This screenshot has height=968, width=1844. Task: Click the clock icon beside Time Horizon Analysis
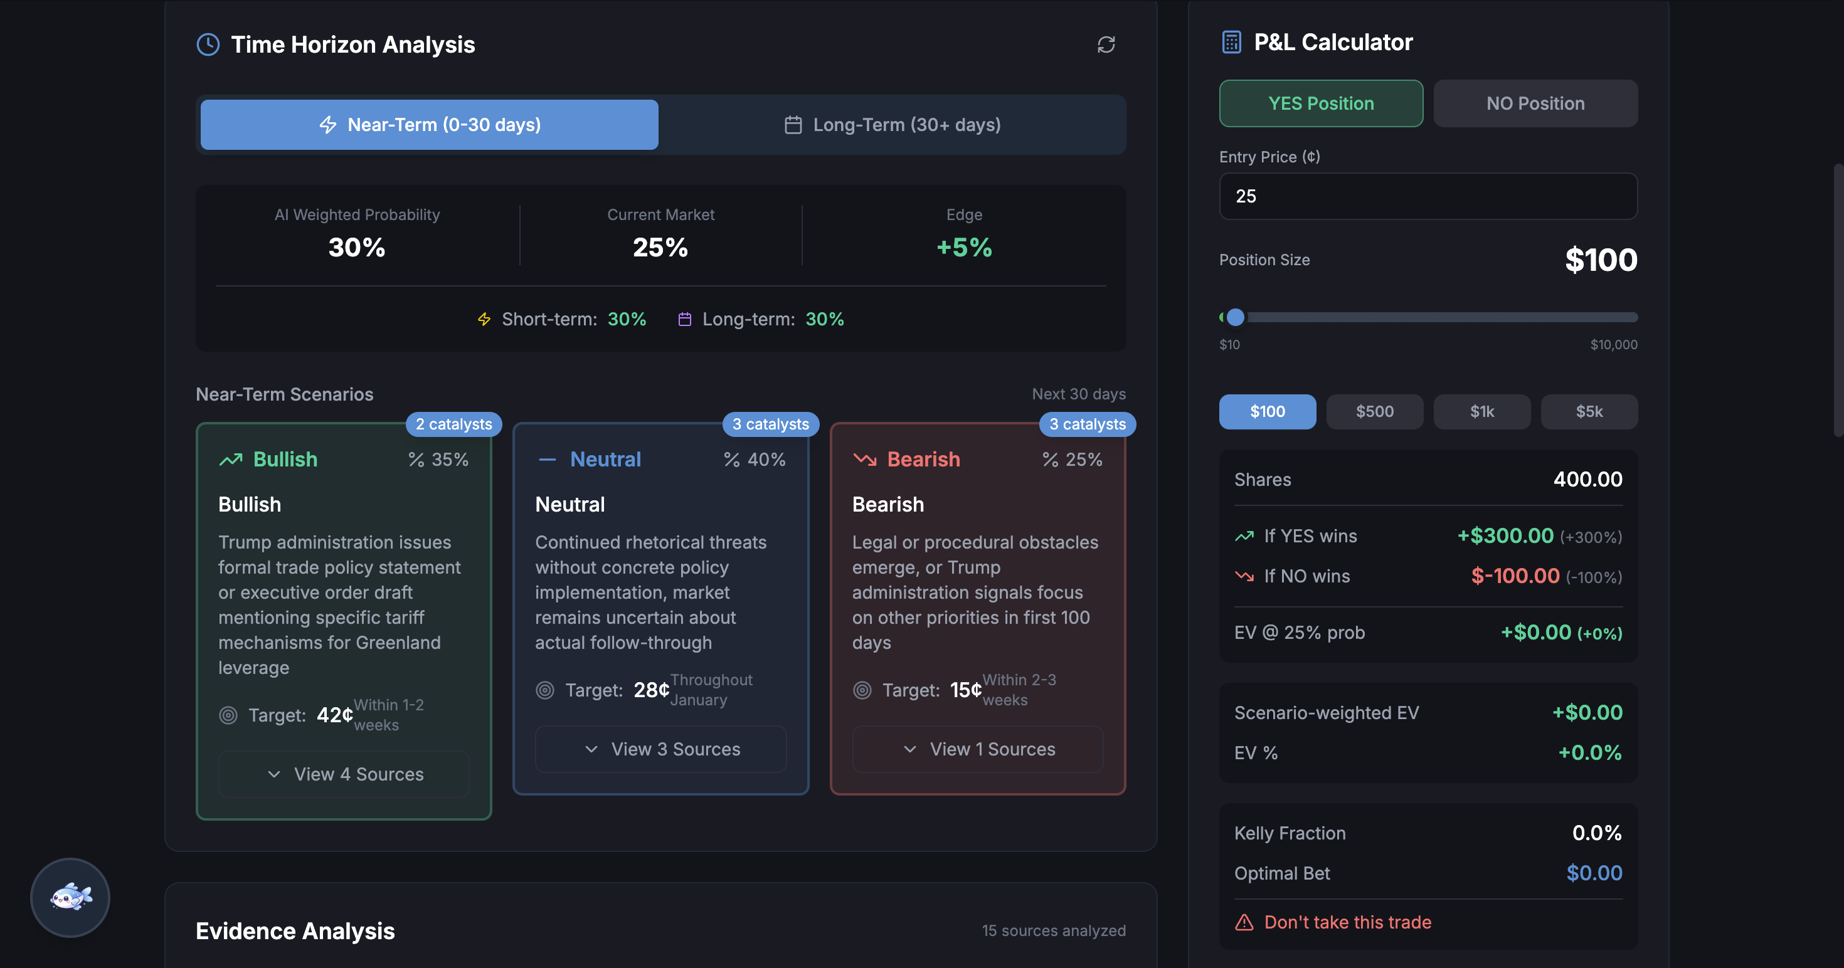point(208,45)
